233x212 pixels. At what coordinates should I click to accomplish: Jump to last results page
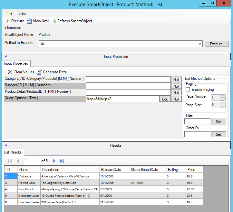click(x=62, y=161)
